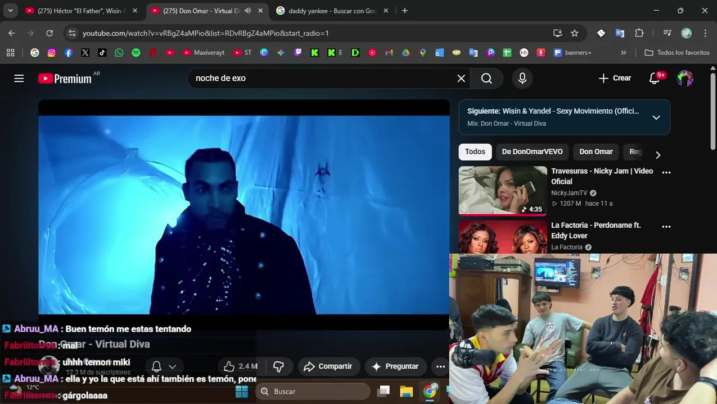Switch to Héctor El Father tab
The image size is (717, 404).
tap(82, 11)
